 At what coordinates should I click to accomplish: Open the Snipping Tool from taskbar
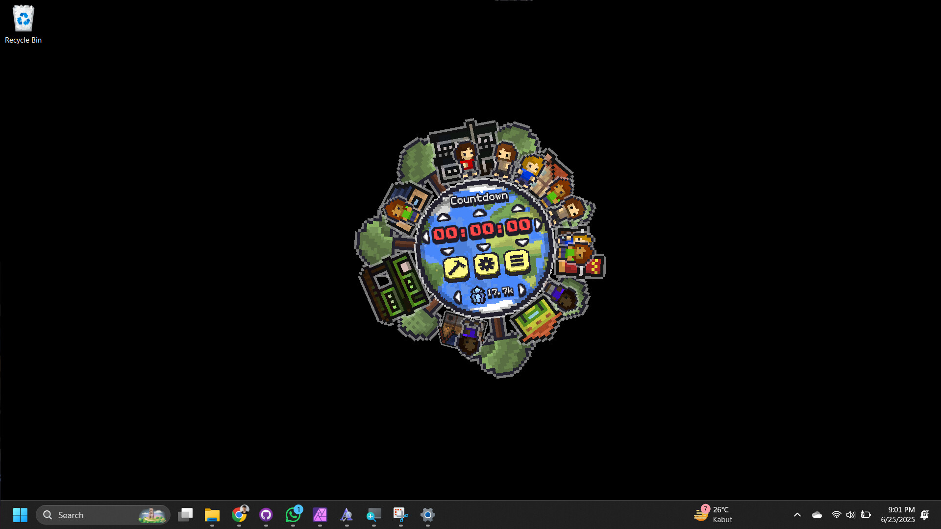tap(401, 515)
